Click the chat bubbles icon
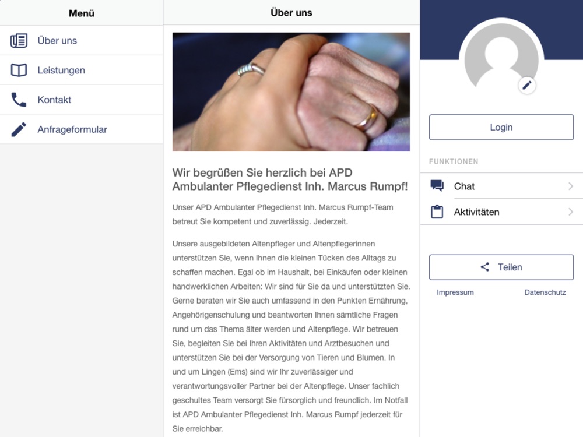This screenshot has width=583, height=437. click(x=437, y=185)
